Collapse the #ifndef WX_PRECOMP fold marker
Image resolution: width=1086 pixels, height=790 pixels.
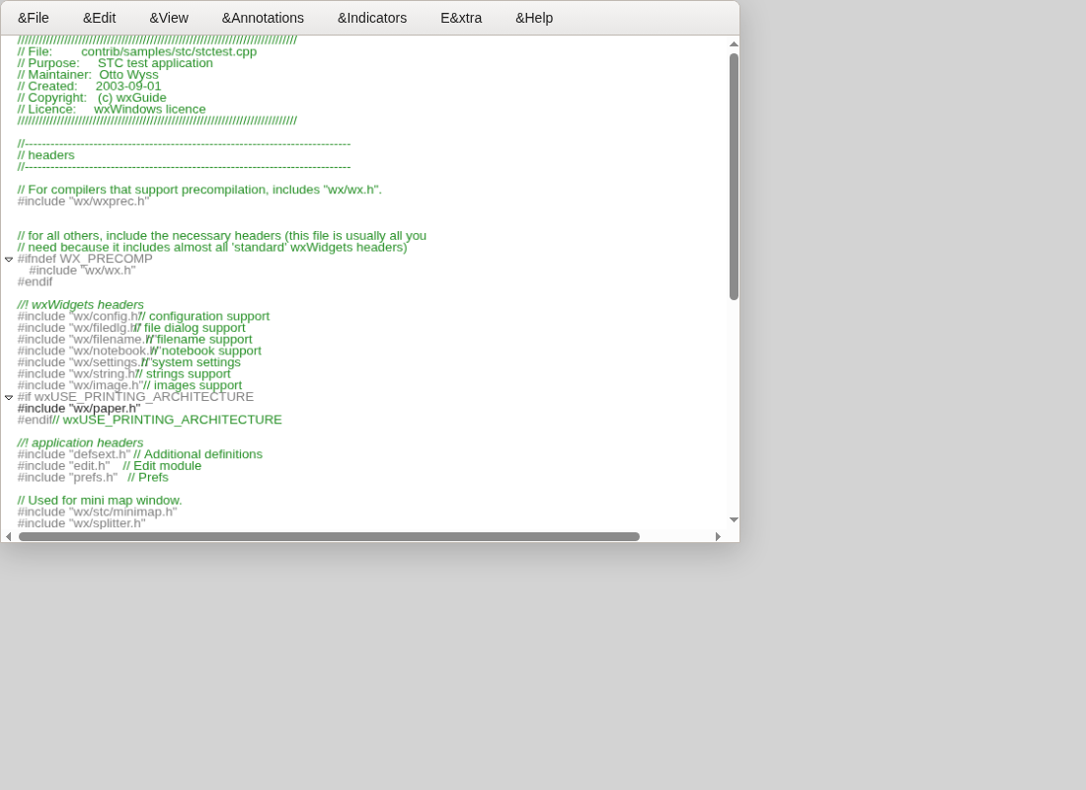coord(9,259)
